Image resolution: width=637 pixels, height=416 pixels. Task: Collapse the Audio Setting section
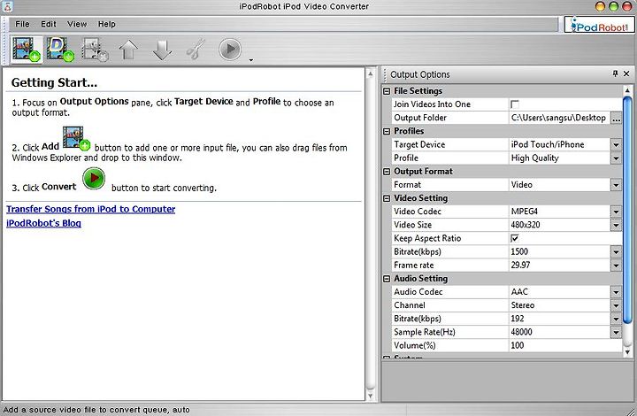[387, 279]
